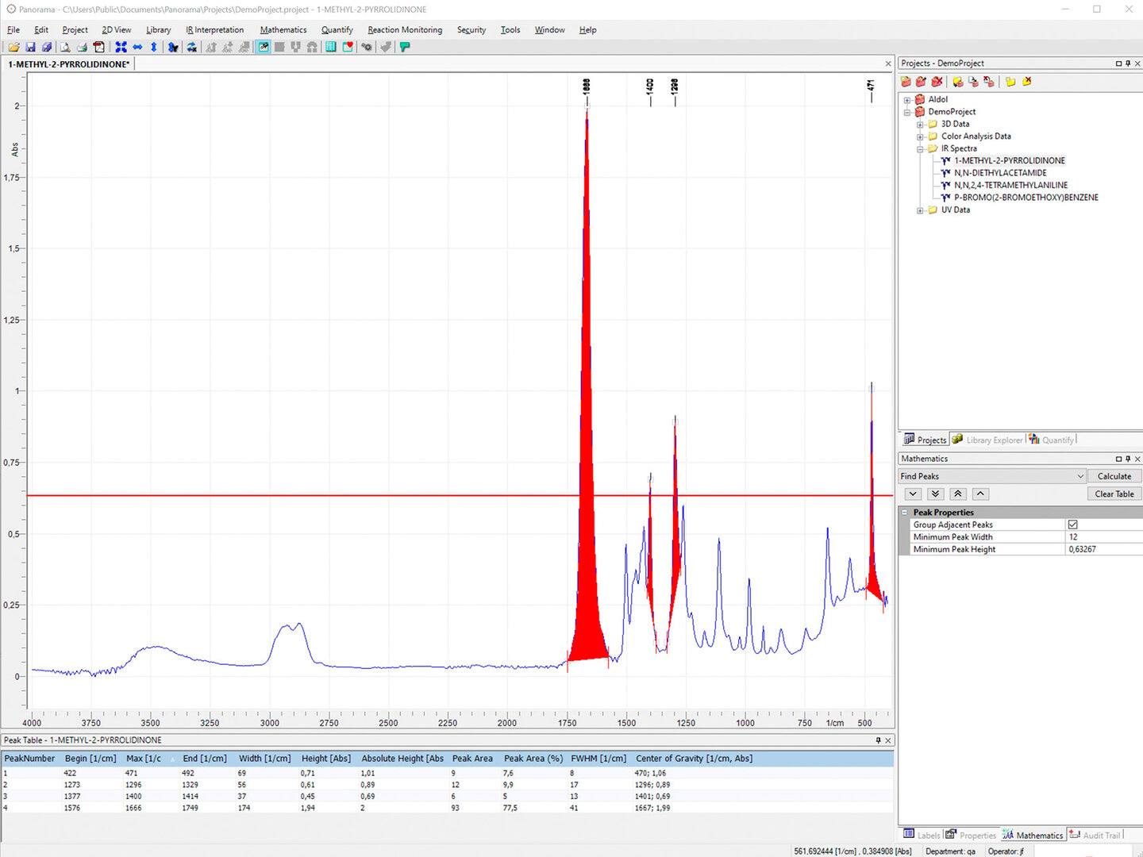1143x857 pixels.
Task: Click the double-down chevron button in Mathematics
Action: [x=936, y=494]
